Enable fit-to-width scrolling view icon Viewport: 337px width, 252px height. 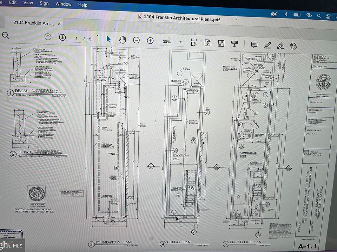tap(194, 43)
